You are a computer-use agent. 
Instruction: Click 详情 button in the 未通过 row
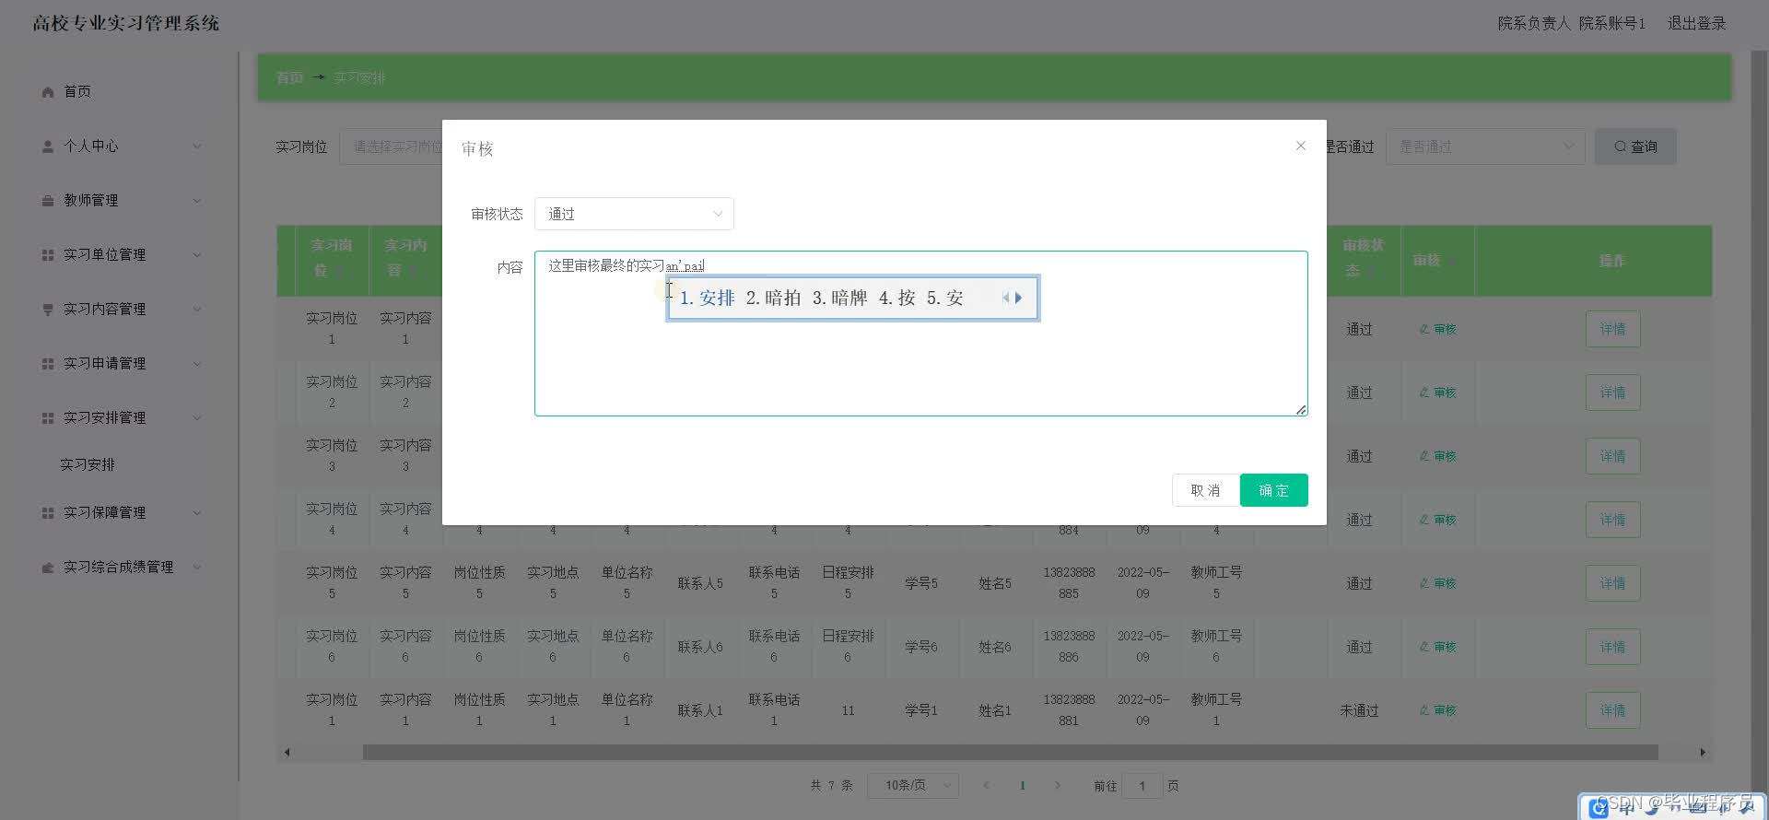point(1612,710)
